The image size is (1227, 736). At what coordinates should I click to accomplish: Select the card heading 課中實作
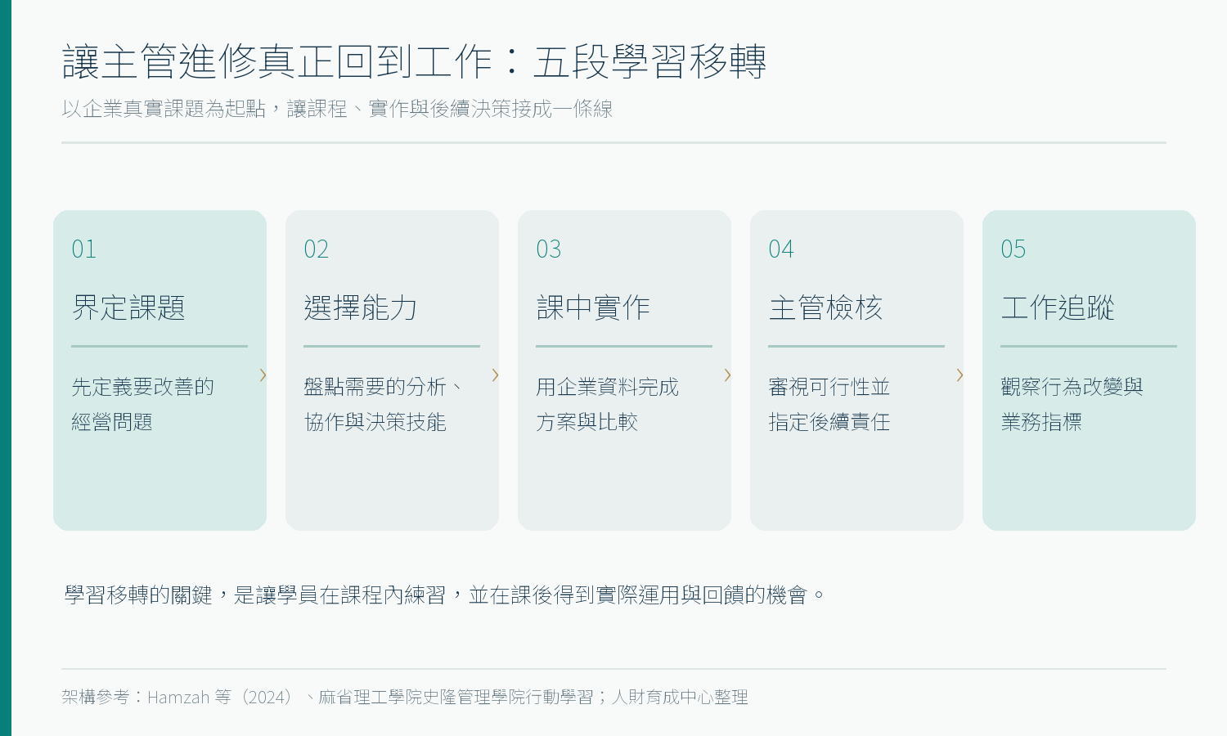[593, 307]
